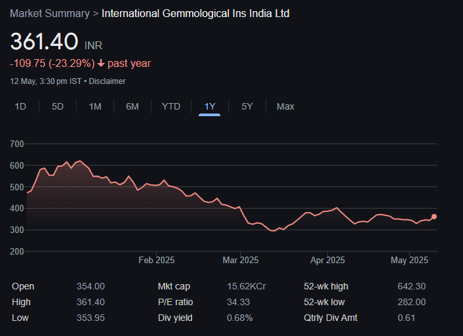463x336 pixels.
Task: Open the Market Summary breadcrumb link
Action: pos(50,14)
